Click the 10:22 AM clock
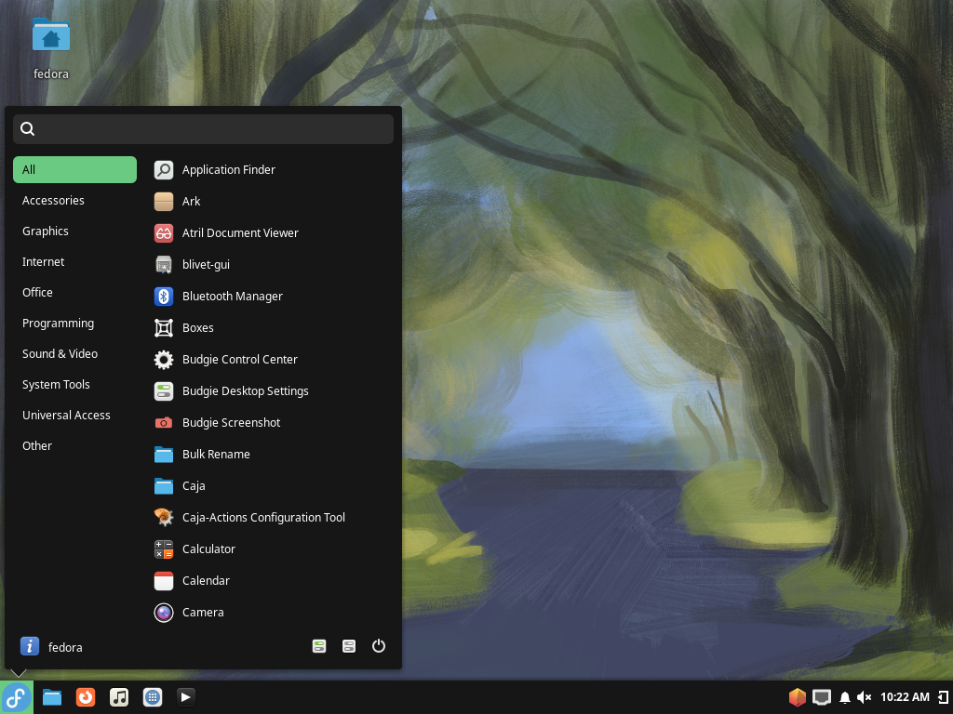The height and width of the screenshot is (714, 953). [905, 697]
